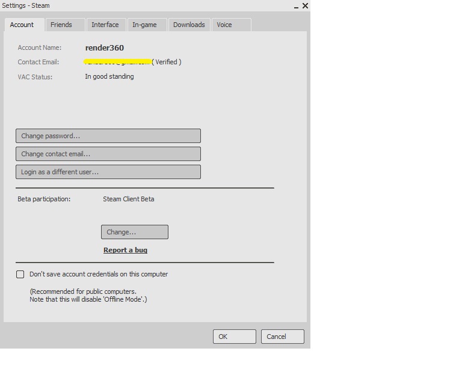Viewport: 462px width, 369px height.
Task: Confirm settings with OK
Action: coord(235,337)
